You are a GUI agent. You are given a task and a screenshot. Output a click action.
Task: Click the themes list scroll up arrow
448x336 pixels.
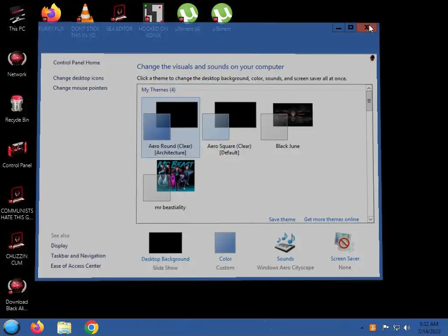tap(369, 88)
